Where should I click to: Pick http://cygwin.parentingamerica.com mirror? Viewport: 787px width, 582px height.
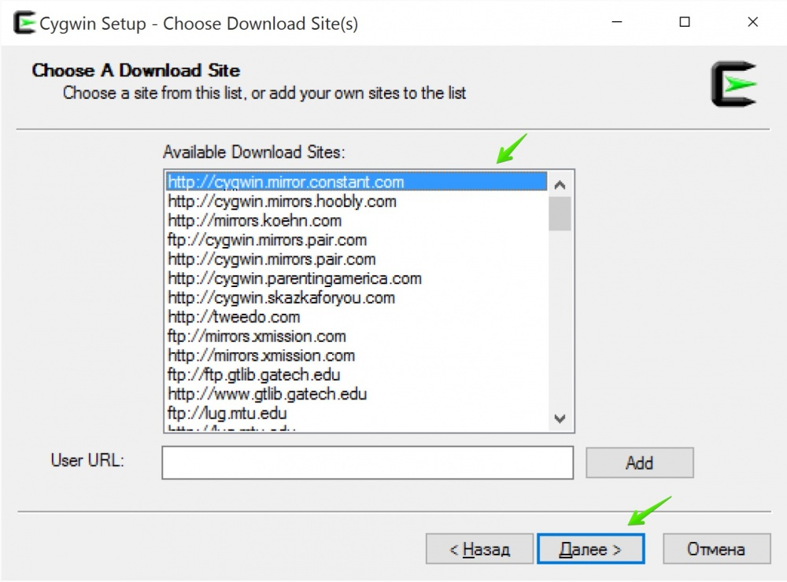click(357, 278)
